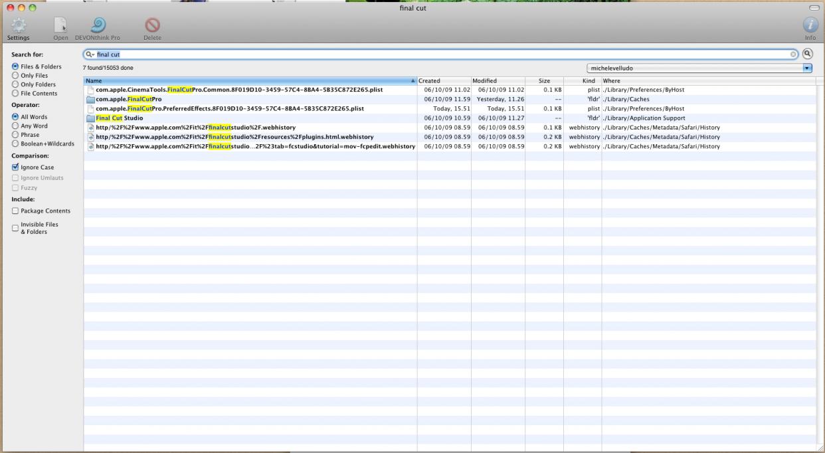Enable Package Contents checkbox
The height and width of the screenshot is (453, 825).
pyautogui.click(x=15, y=211)
